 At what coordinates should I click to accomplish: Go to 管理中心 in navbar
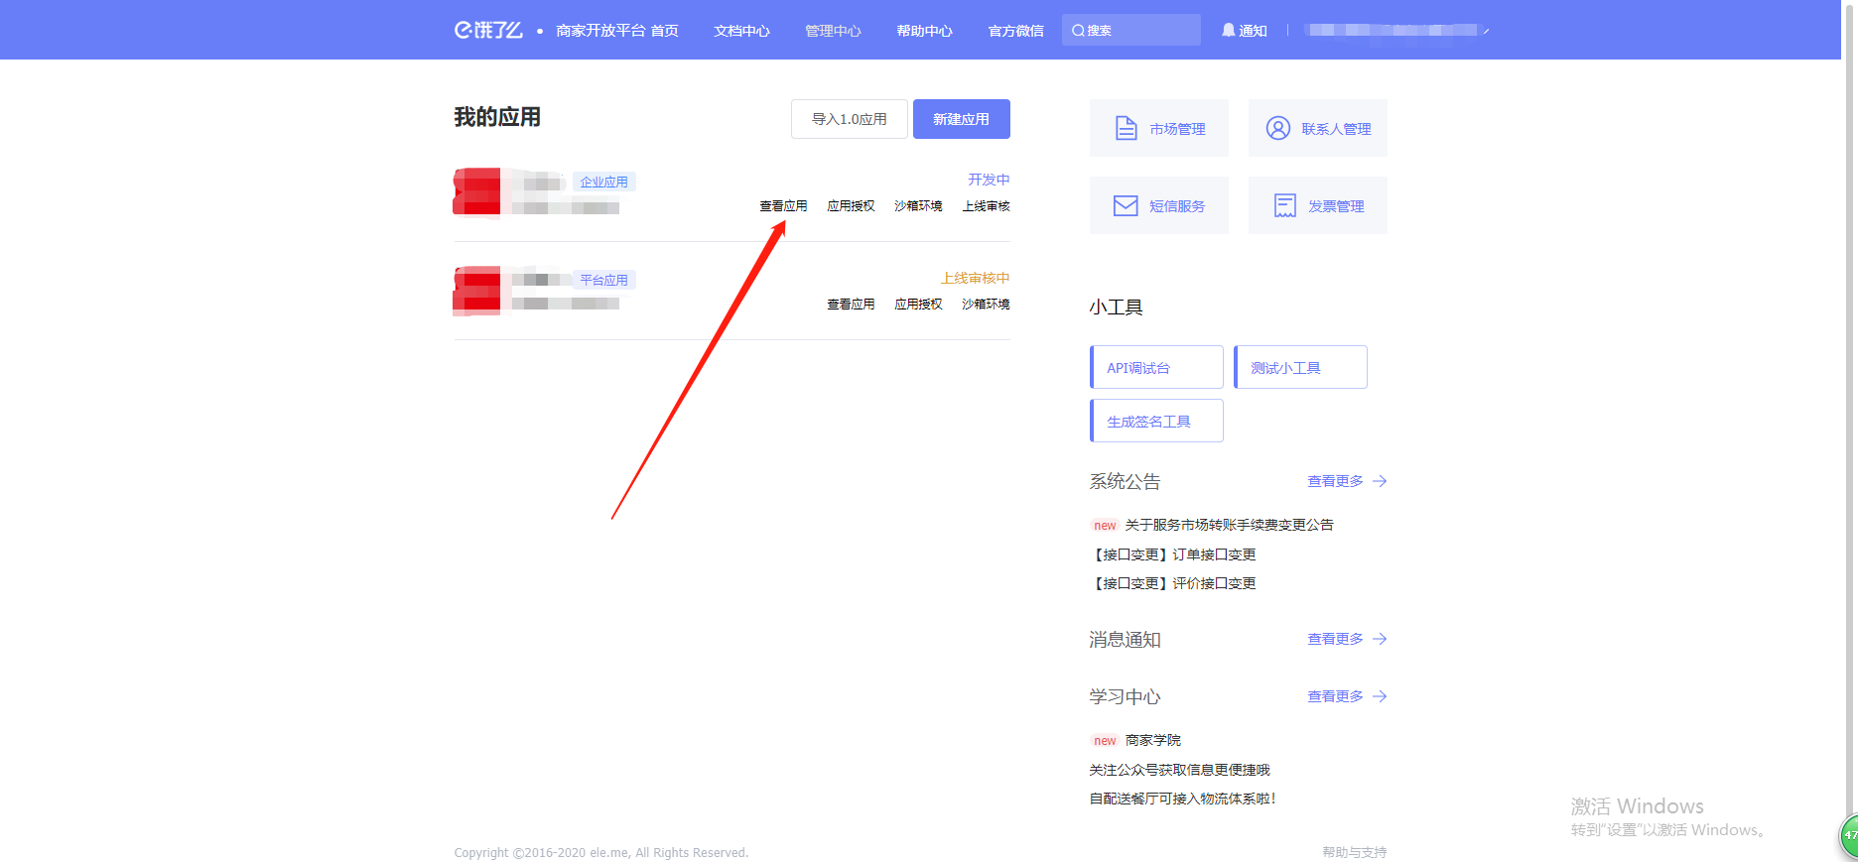833,31
